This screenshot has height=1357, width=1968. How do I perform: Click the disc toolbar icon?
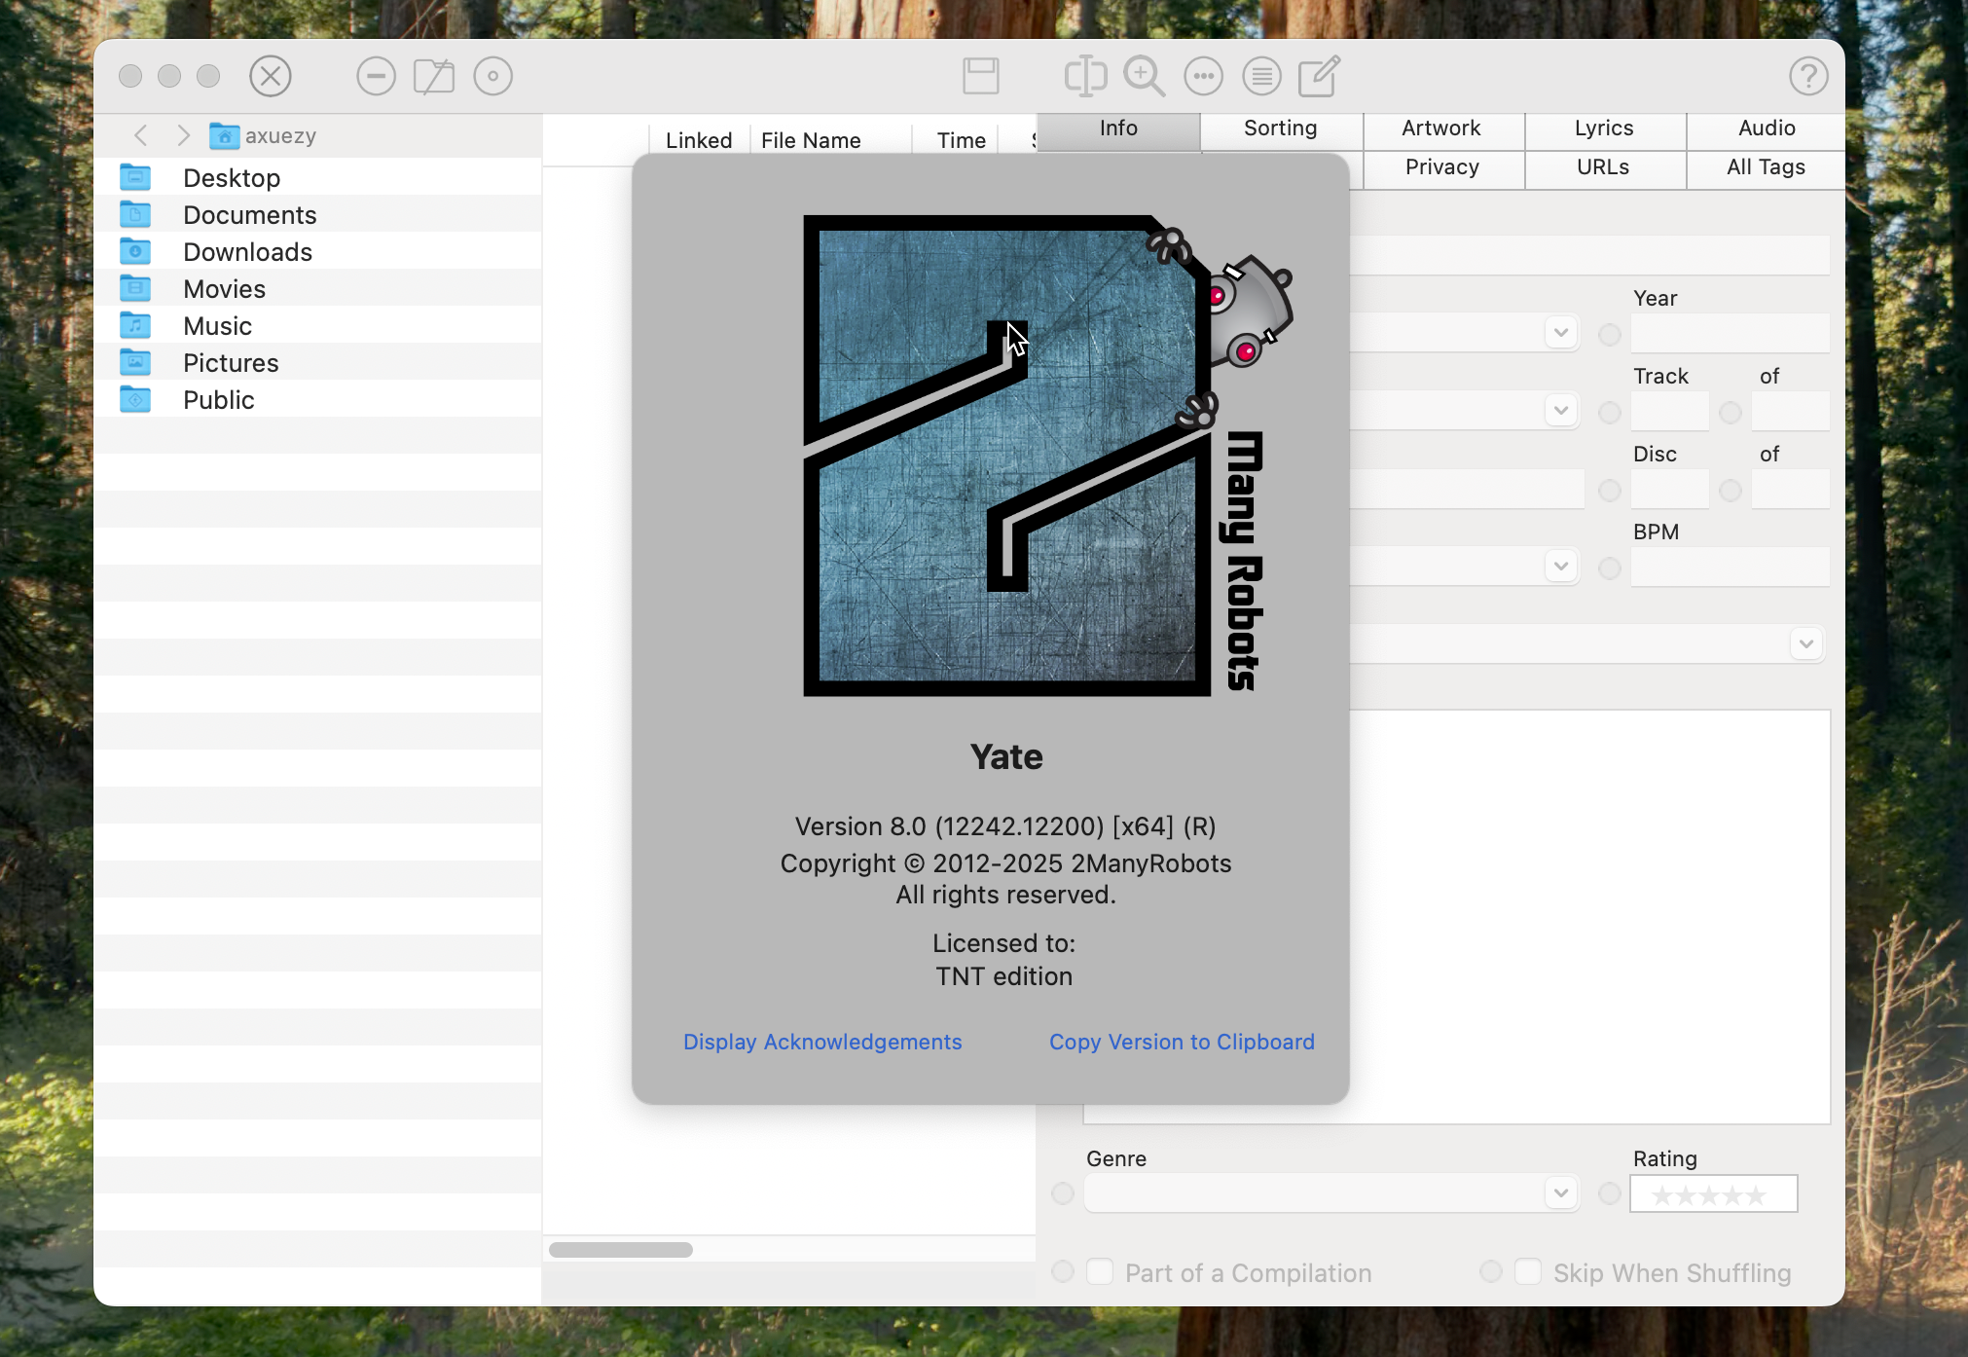click(493, 76)
